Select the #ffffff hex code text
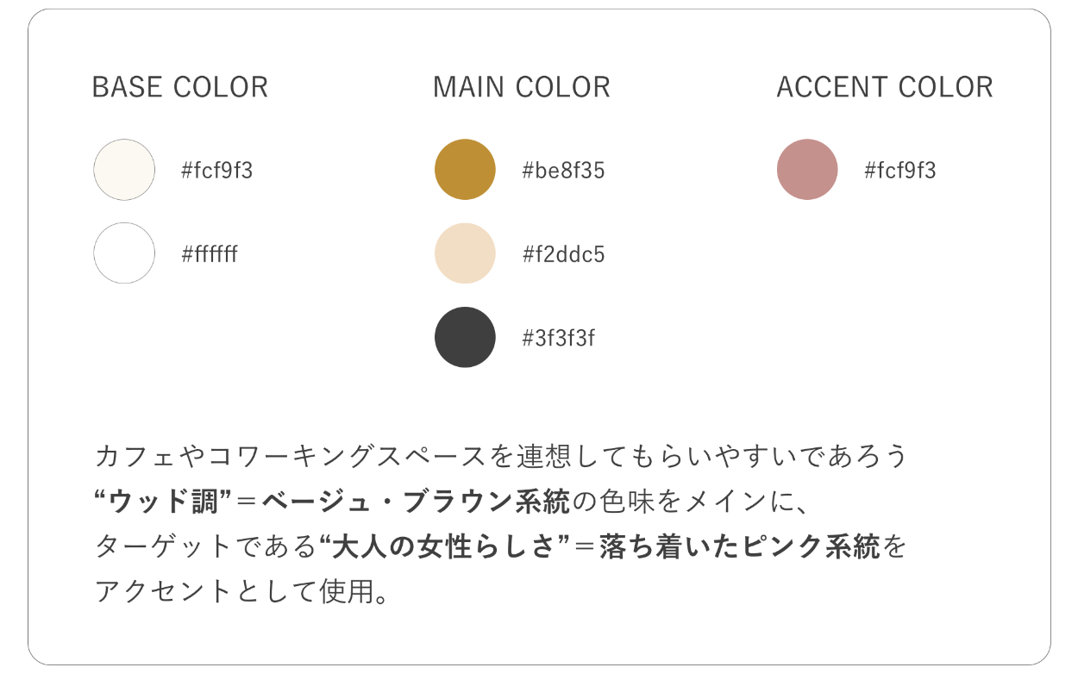The height and width of the screenshot is (680, 1078). (x=209, y=254)
